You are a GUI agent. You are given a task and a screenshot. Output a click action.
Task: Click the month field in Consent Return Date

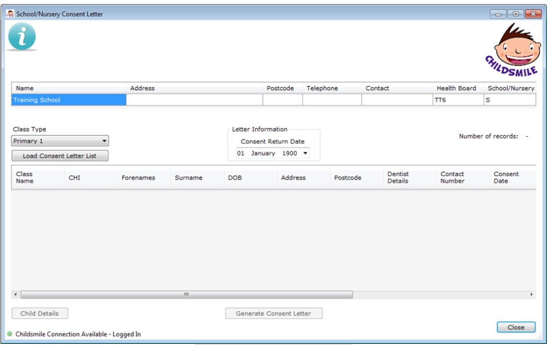coord(263,154)
